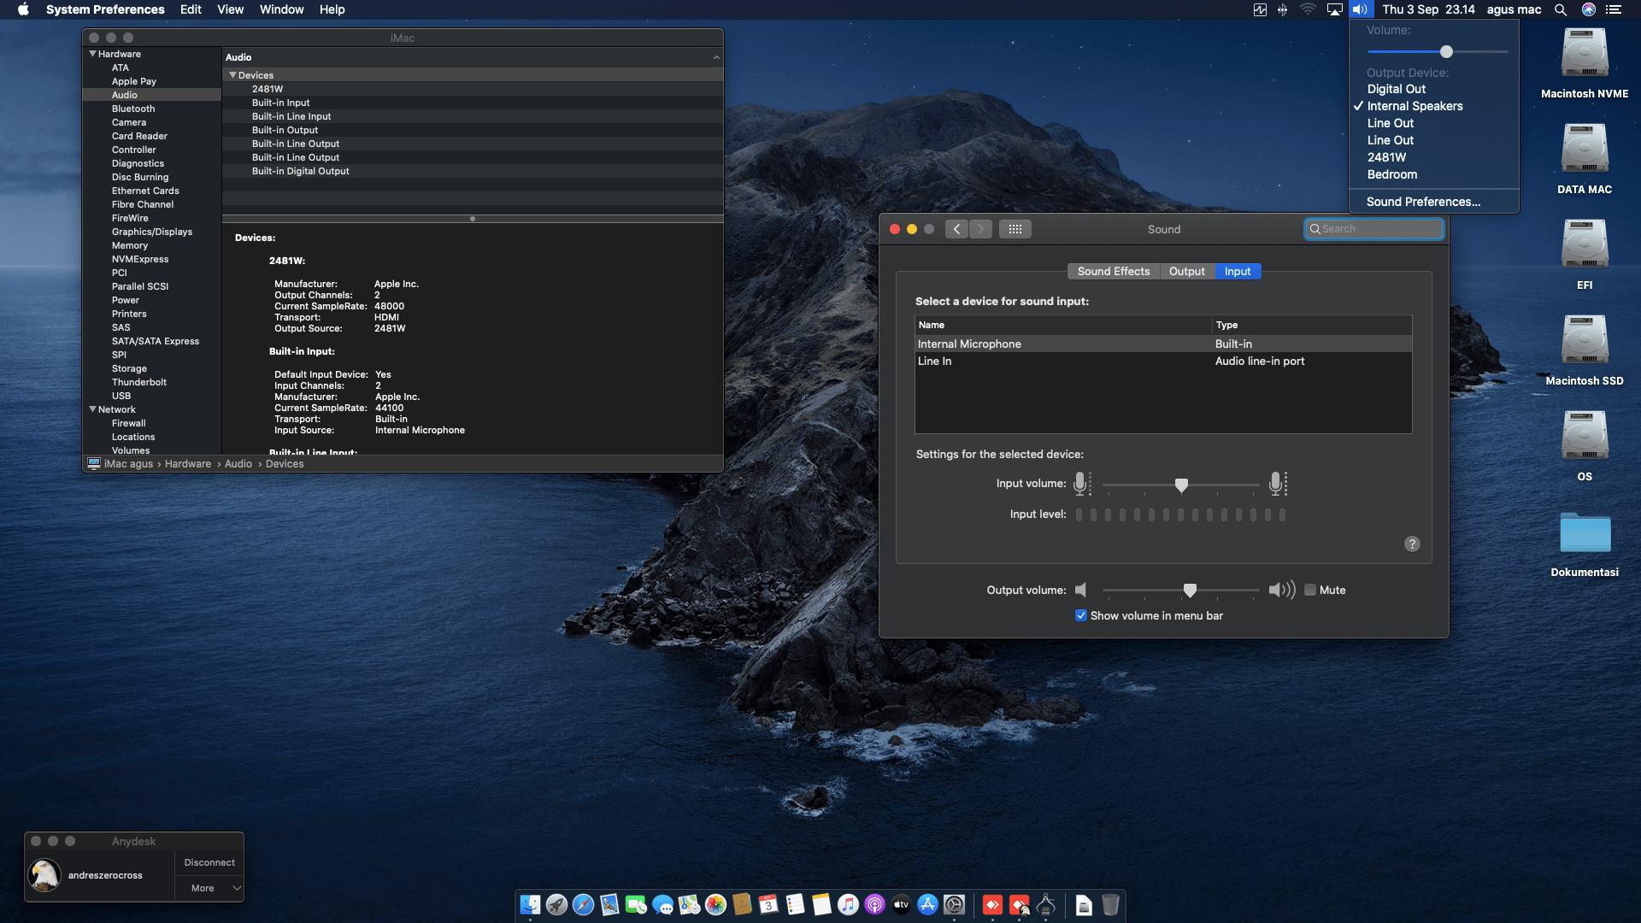Viewport: 1641px width, 923px height.
Task: Uncheck Show volume in menu bar
Action: [x=1081, y=615]
